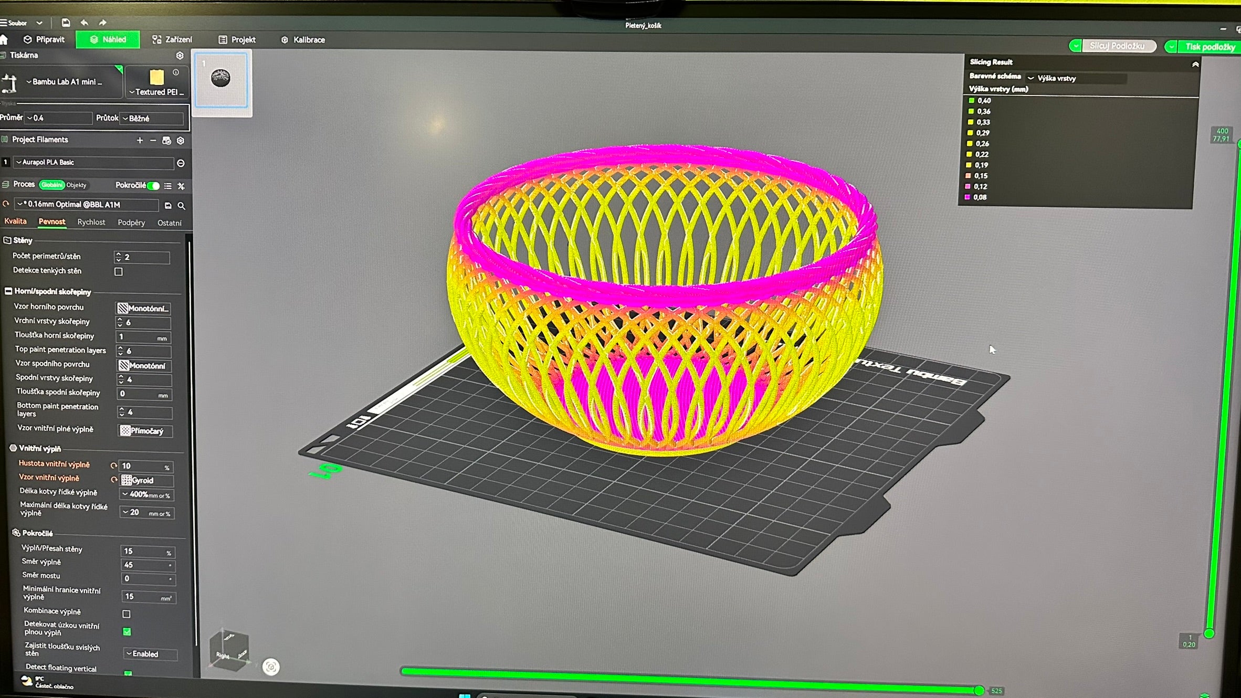Open Aurapol PLA Basic filament dropdown
1241x698 pixels.
(93, 163)
